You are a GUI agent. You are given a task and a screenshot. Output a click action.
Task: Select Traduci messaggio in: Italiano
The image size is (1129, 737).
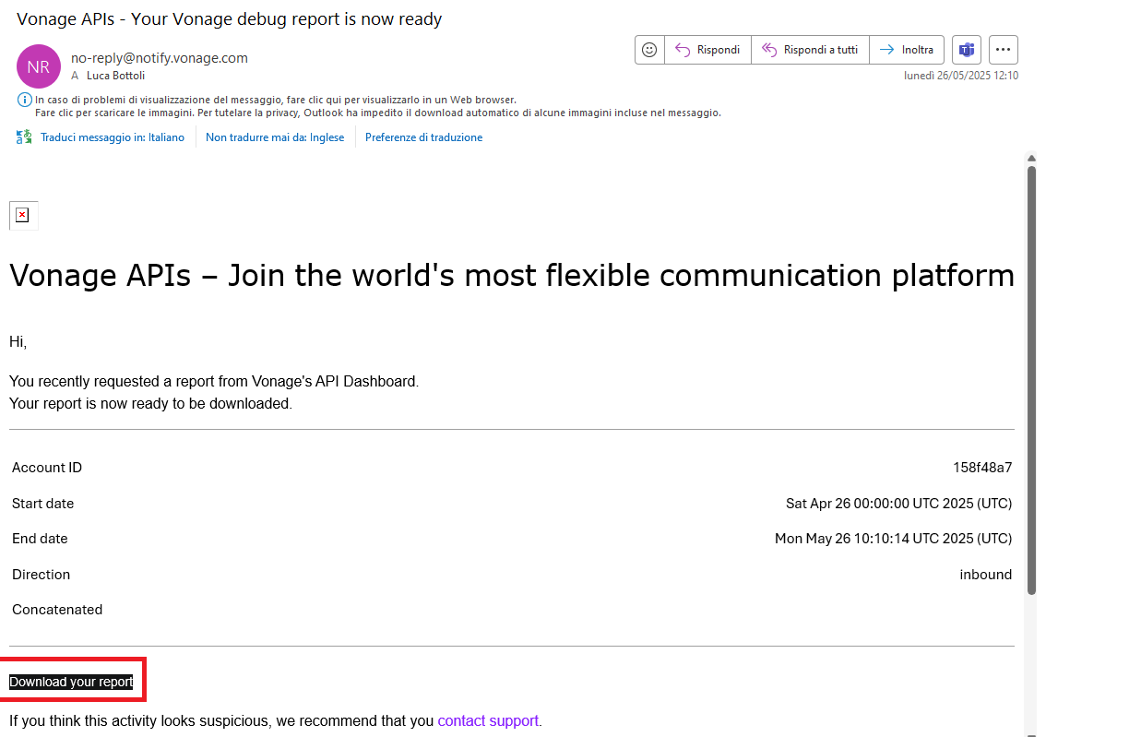[112, 137]
